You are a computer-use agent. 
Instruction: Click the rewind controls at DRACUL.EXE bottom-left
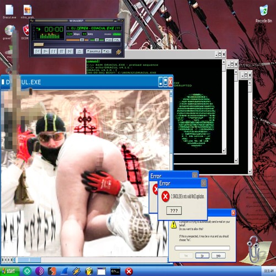[8, 260]
